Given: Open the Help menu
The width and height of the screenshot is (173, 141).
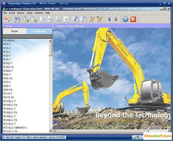Looking at the screenshot, I should click(48, 13).
